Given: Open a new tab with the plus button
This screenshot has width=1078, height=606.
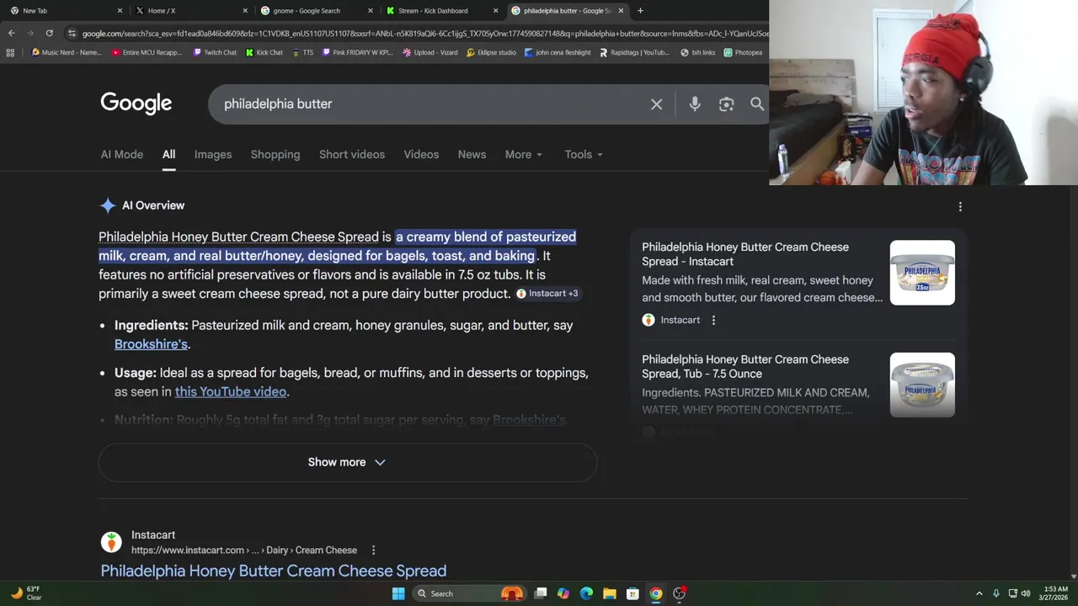Looking at the screenshot, I should click(640, 10).
